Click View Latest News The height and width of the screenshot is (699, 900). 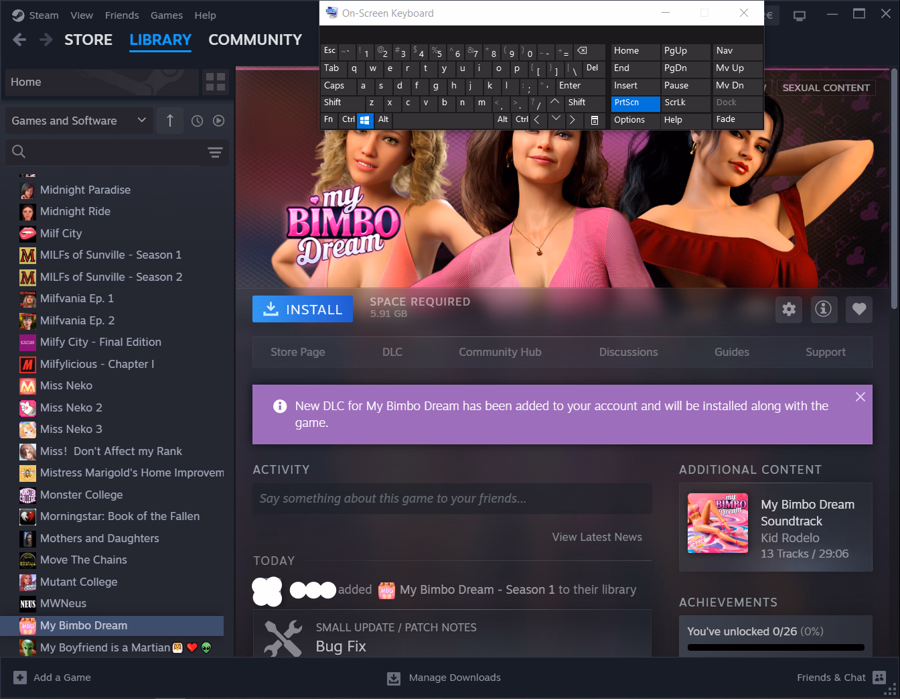pyautogui.click(x=597, y=537)
